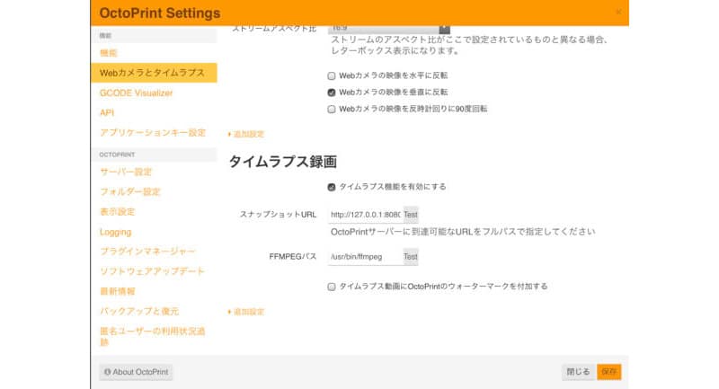Select the Logging sidebar item
This screenshot has height=389, width=719.
pos(115,232)
